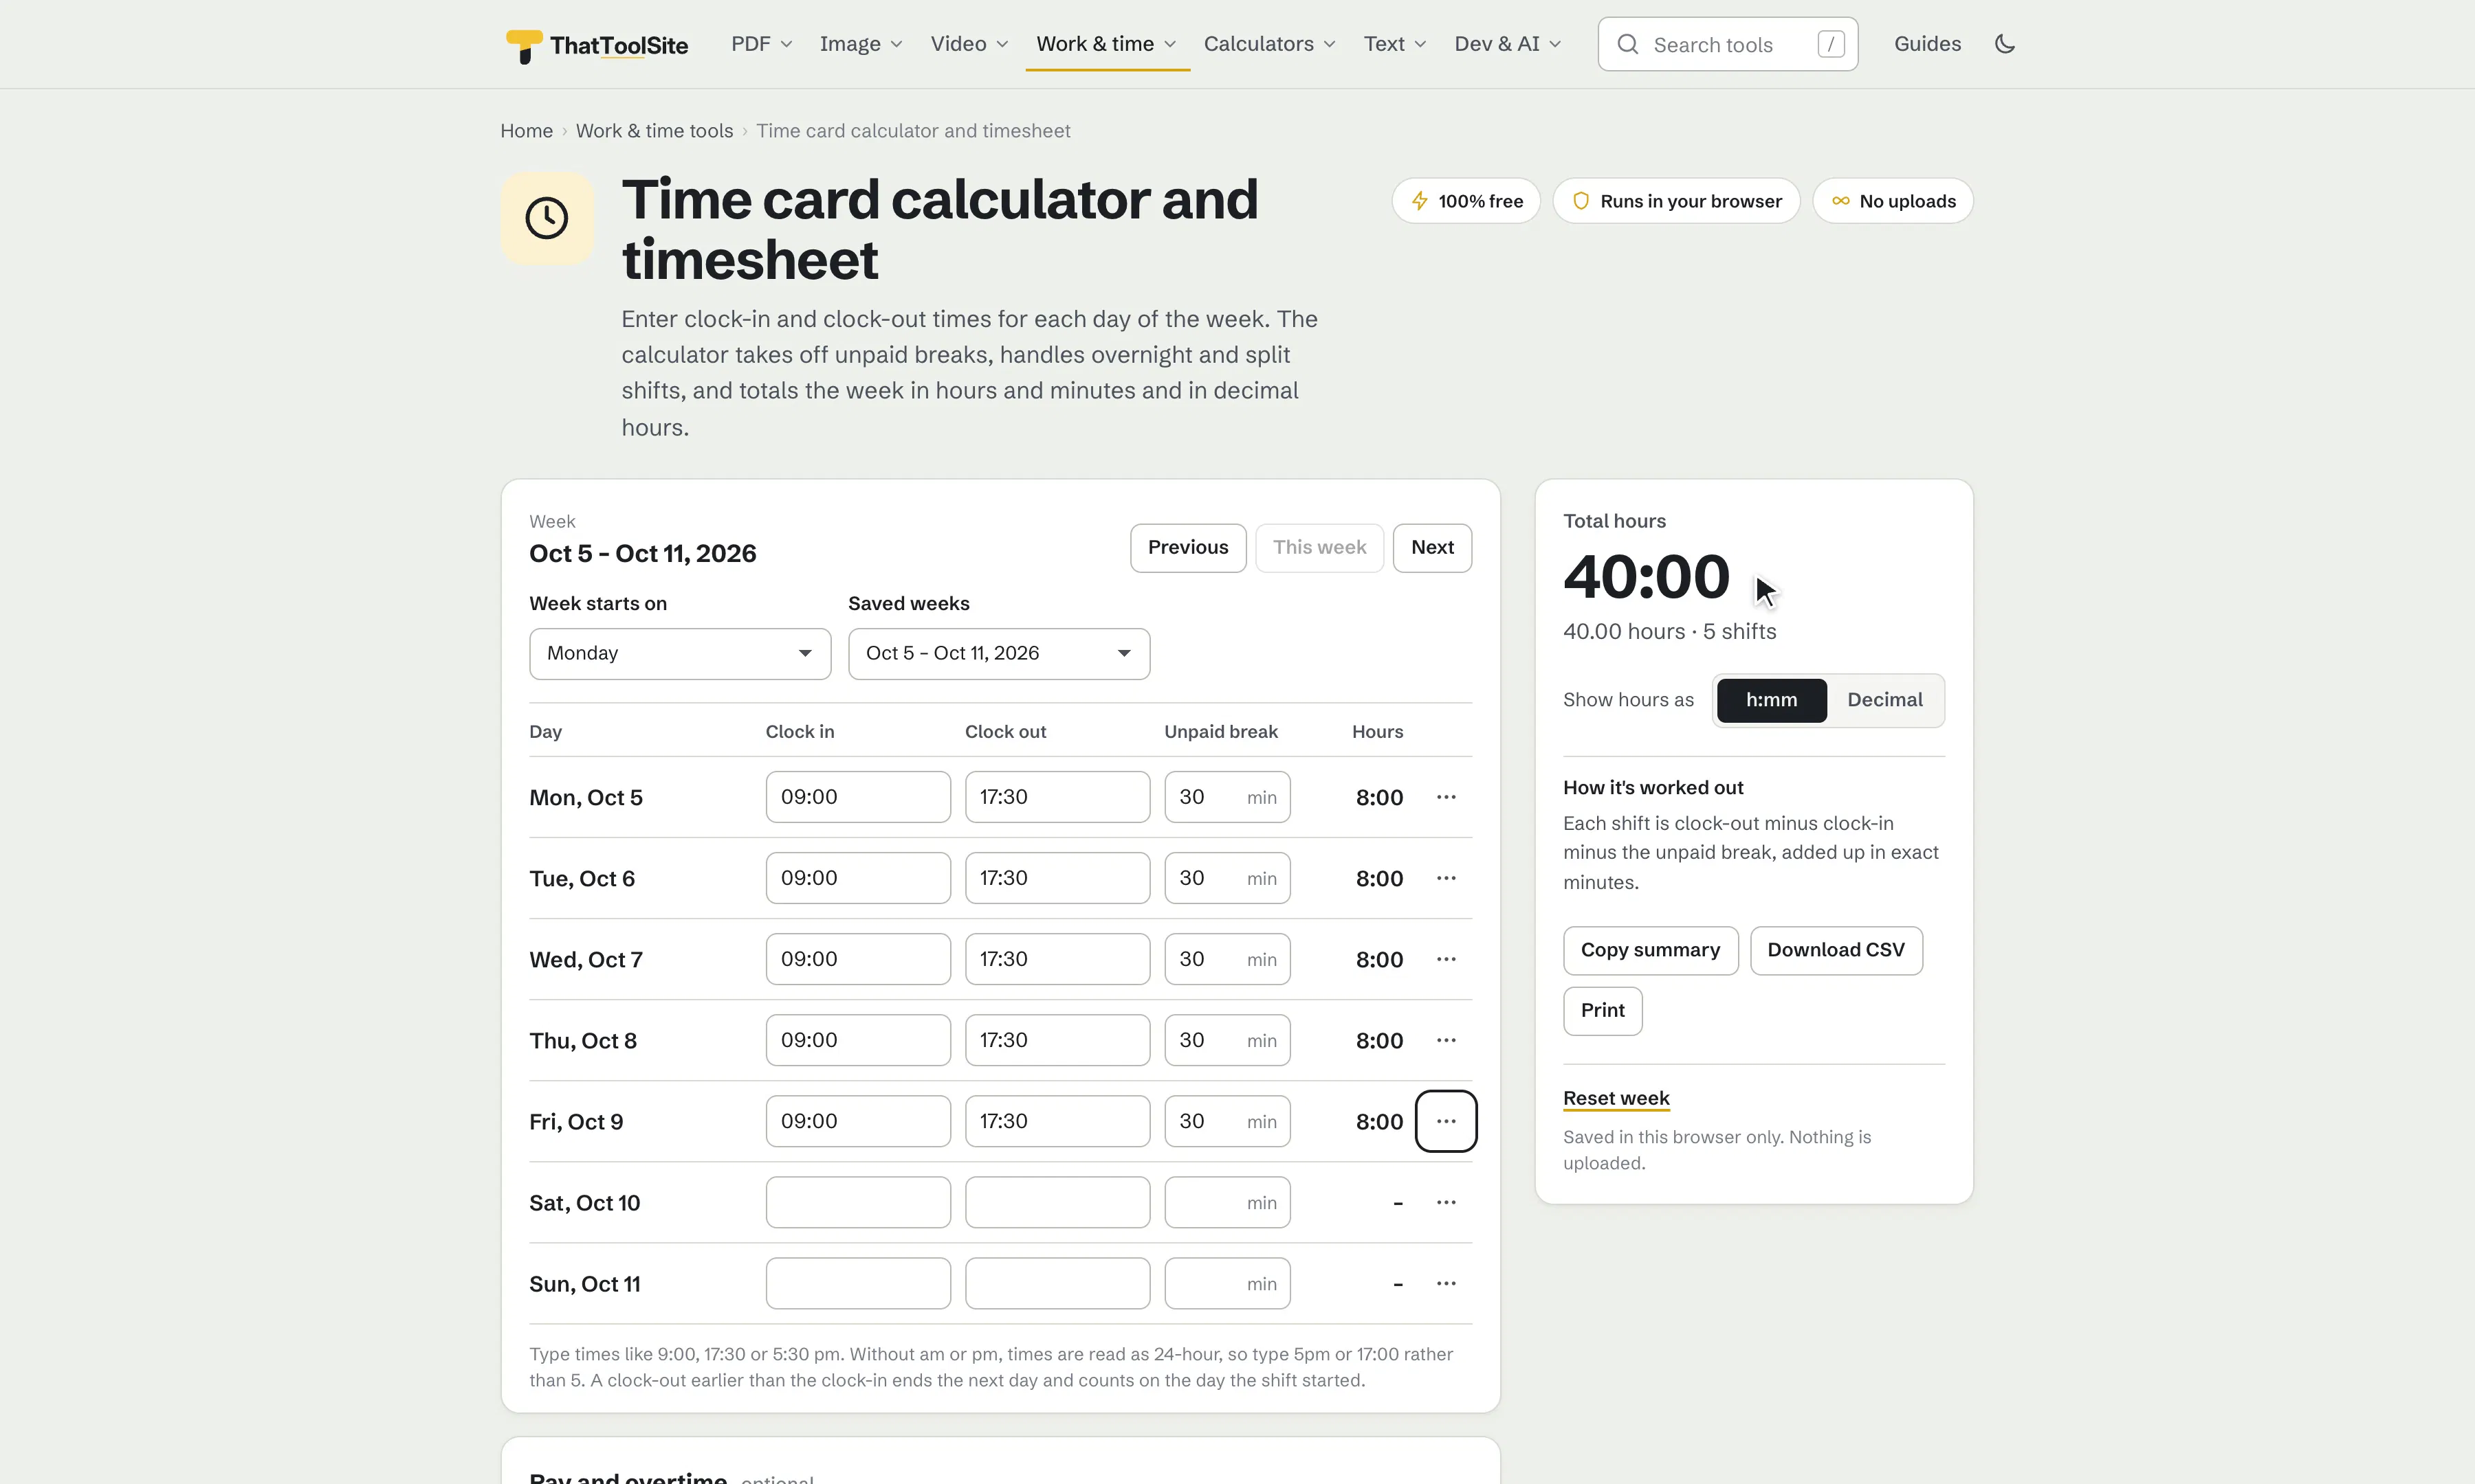Click the This week button

click(1319, 548)
